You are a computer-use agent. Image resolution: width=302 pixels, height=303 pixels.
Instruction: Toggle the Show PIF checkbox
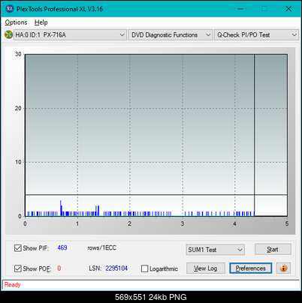click(18, 248)
